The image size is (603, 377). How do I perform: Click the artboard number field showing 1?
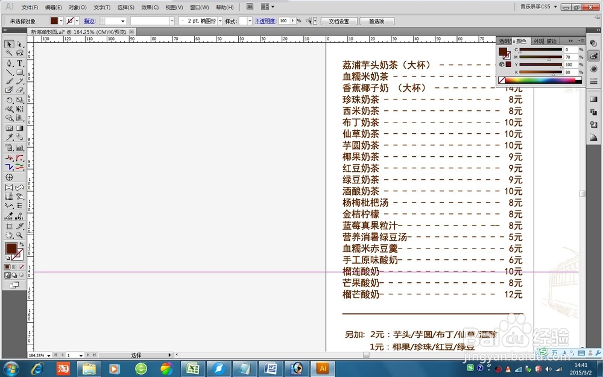tap(73, 355)
